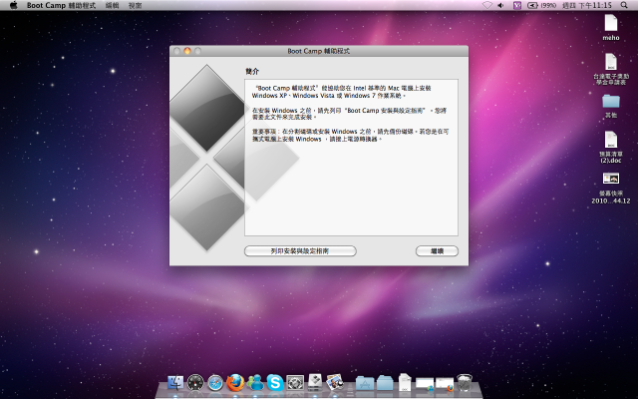638x399 pixels.
Task: Click the 簡介 heading text
Action: [252, 71]
